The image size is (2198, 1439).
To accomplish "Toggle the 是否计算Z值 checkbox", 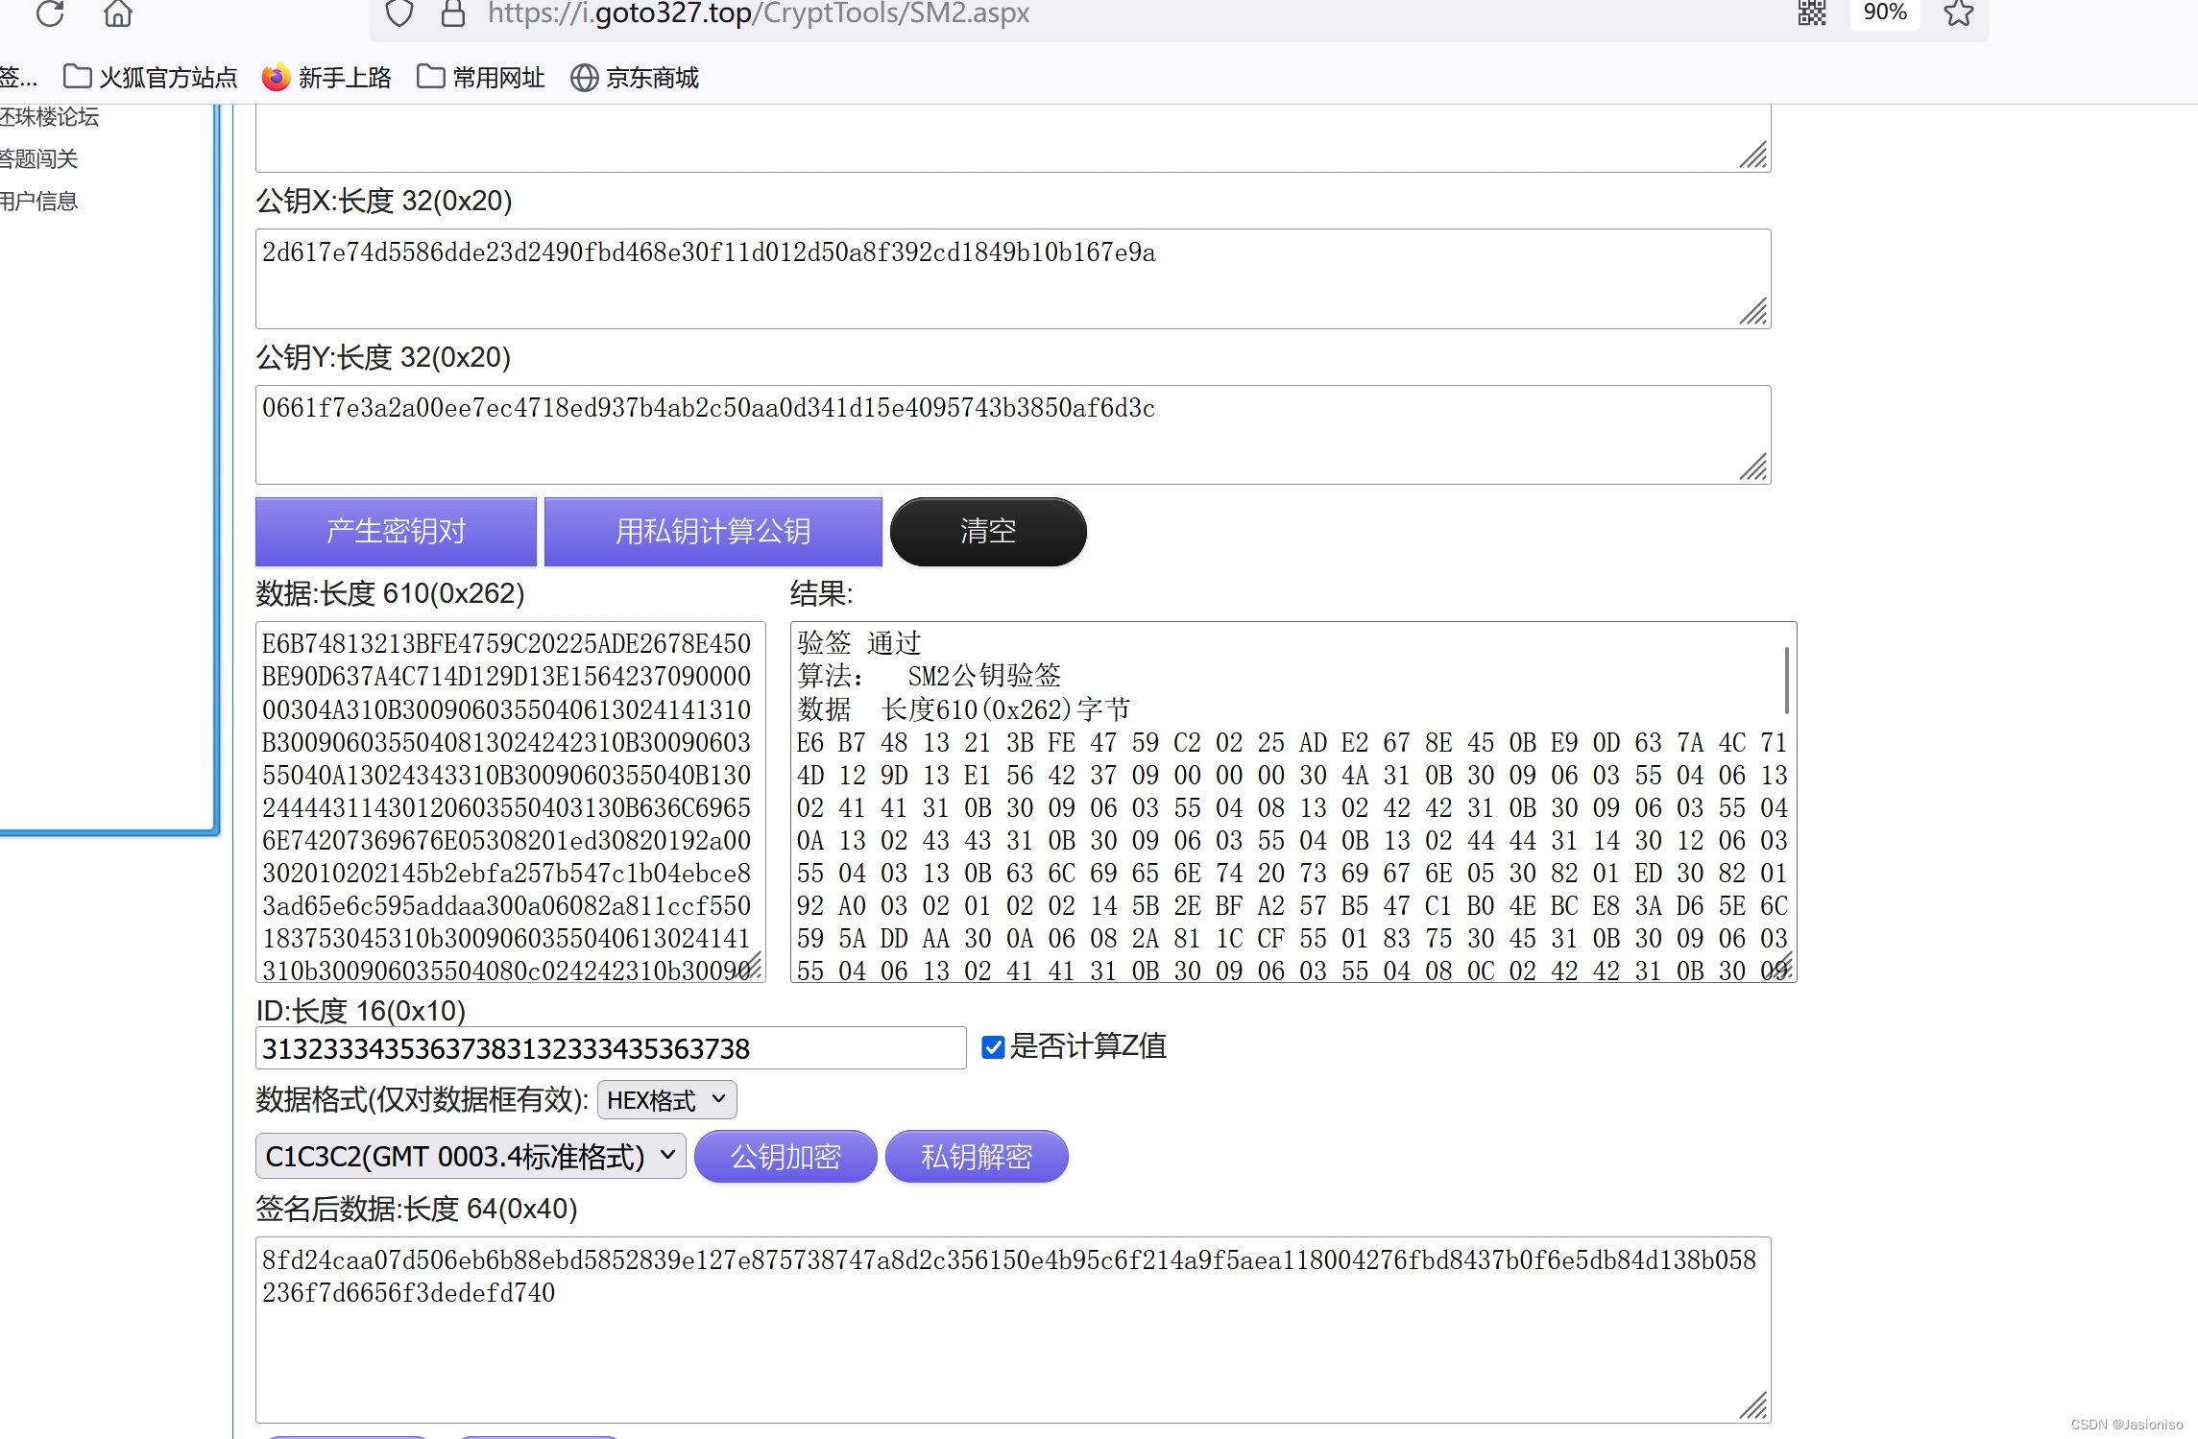I will tap(994, 1047).
